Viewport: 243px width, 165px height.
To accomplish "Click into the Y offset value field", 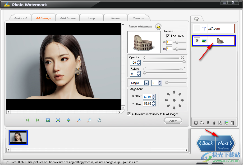I will [x=147, y=103].
